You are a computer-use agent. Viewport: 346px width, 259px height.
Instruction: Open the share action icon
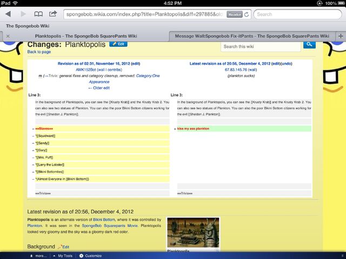53,14
